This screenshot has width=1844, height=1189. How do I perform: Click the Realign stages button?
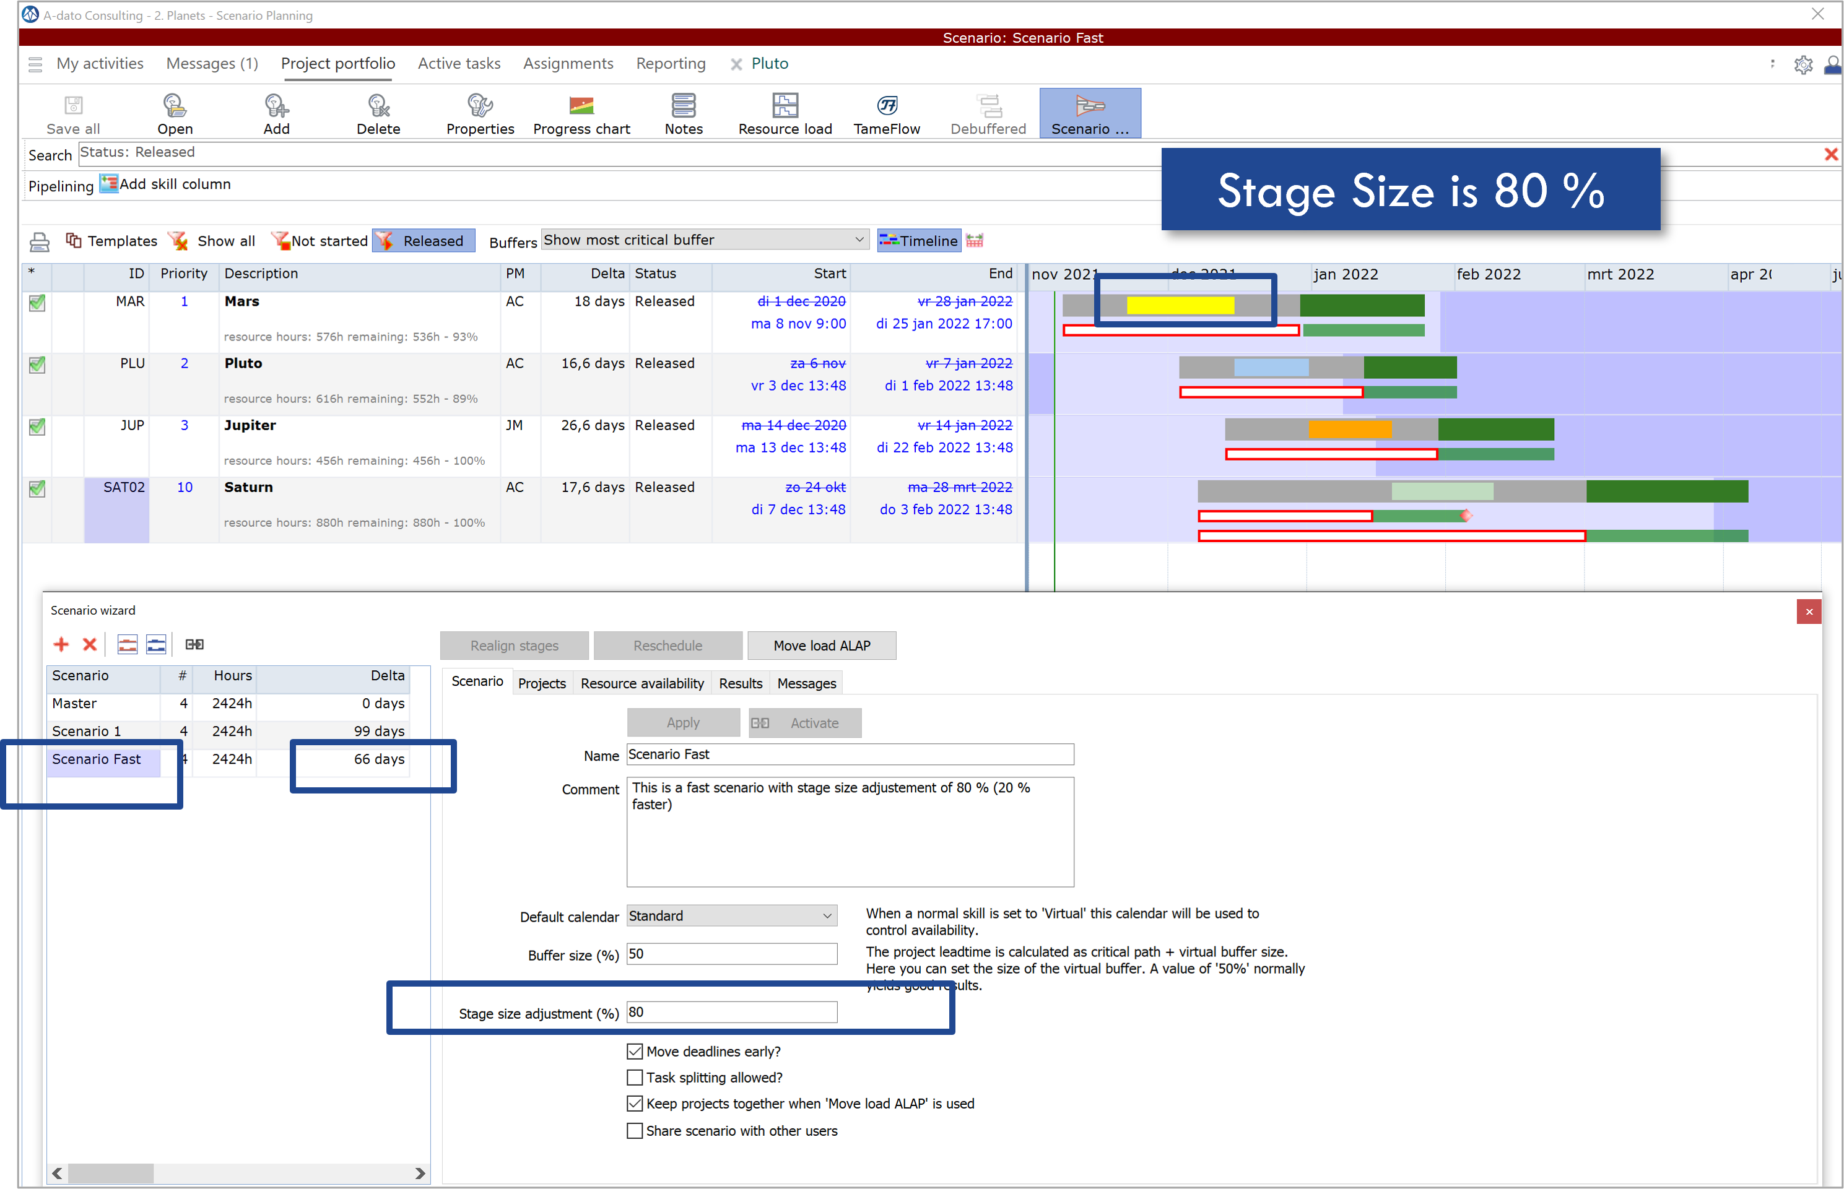point(515,646)
